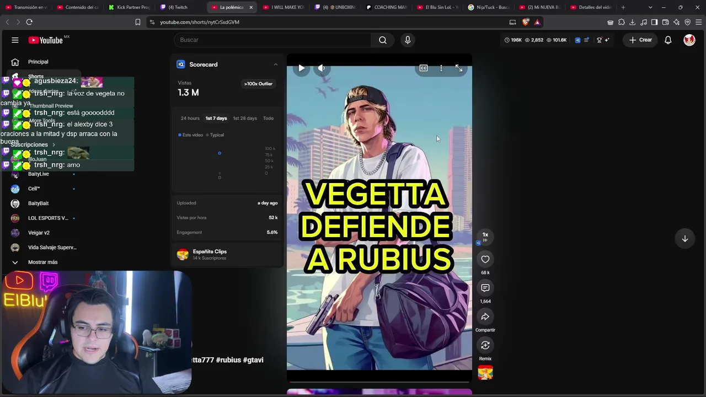Screen dimensions: 706x397
Task: Remix this Short
Action: 485,345
